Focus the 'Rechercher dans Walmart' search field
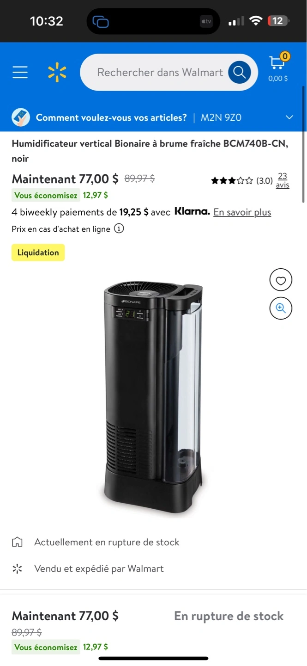 [x=160, y=72]
